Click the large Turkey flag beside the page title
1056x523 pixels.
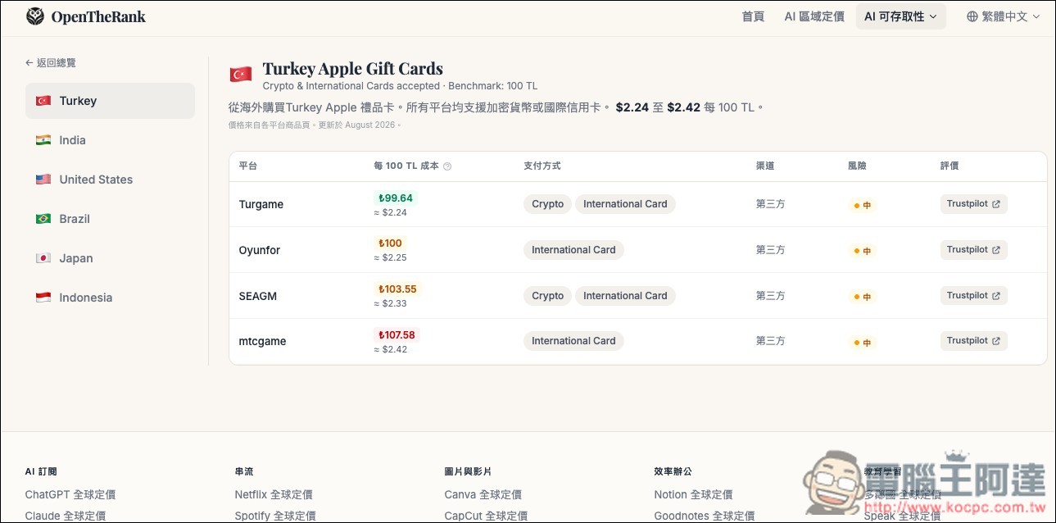tap(240, 75)
